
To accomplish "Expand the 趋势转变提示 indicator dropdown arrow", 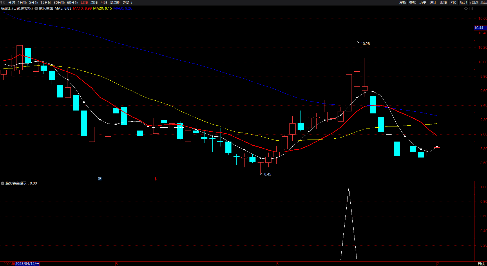I will (3, 183).
